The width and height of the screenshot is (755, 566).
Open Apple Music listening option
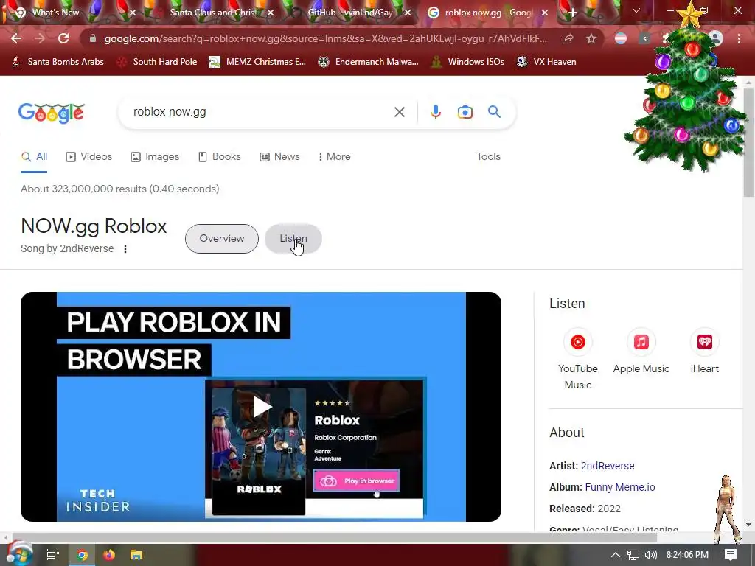point(641,352)
